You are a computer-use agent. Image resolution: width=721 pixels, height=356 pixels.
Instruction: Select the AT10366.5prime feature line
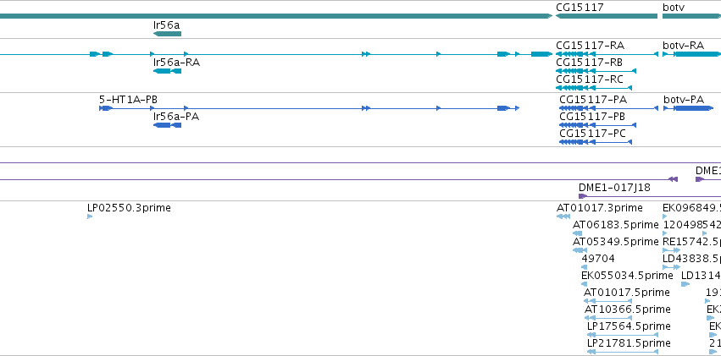[607, 318]
